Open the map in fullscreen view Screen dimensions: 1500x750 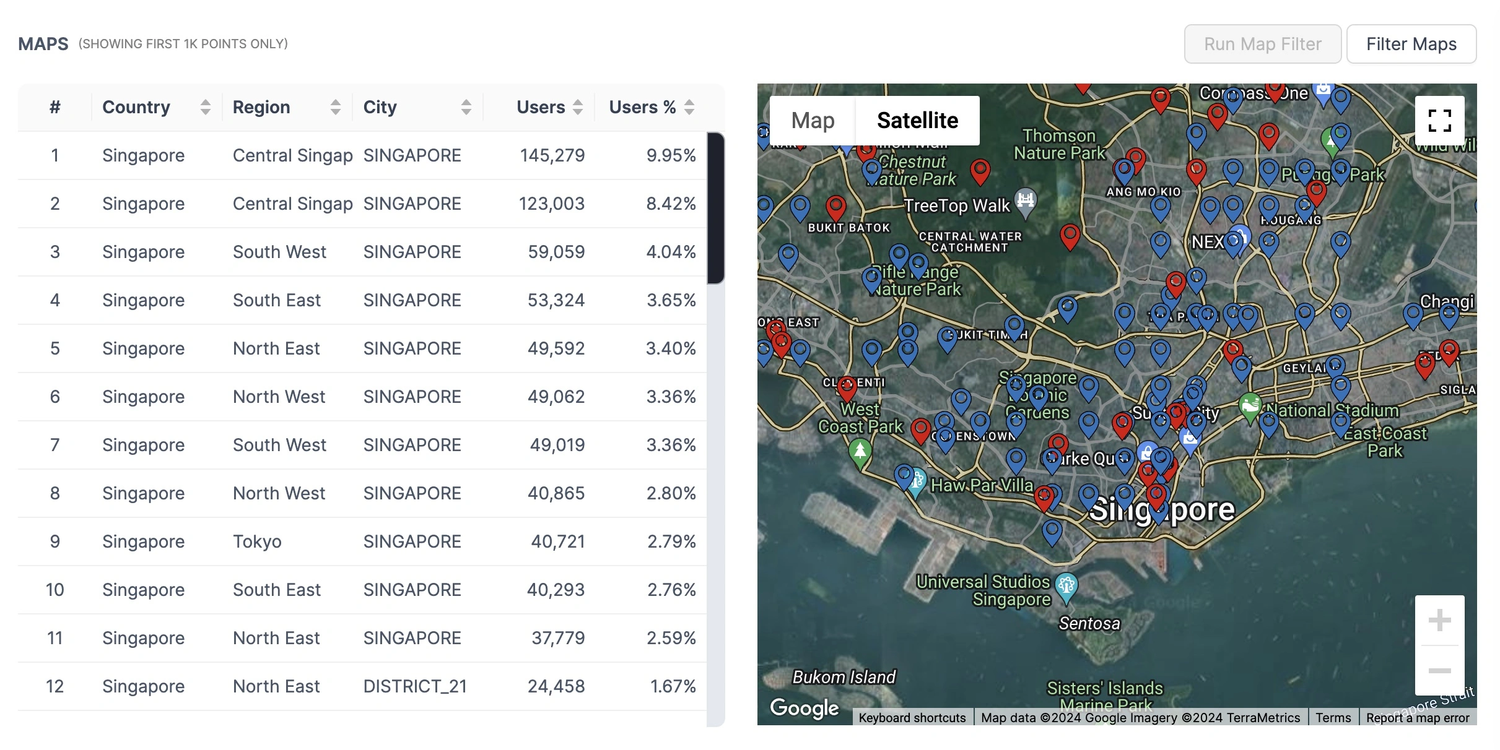[1439, 121]
